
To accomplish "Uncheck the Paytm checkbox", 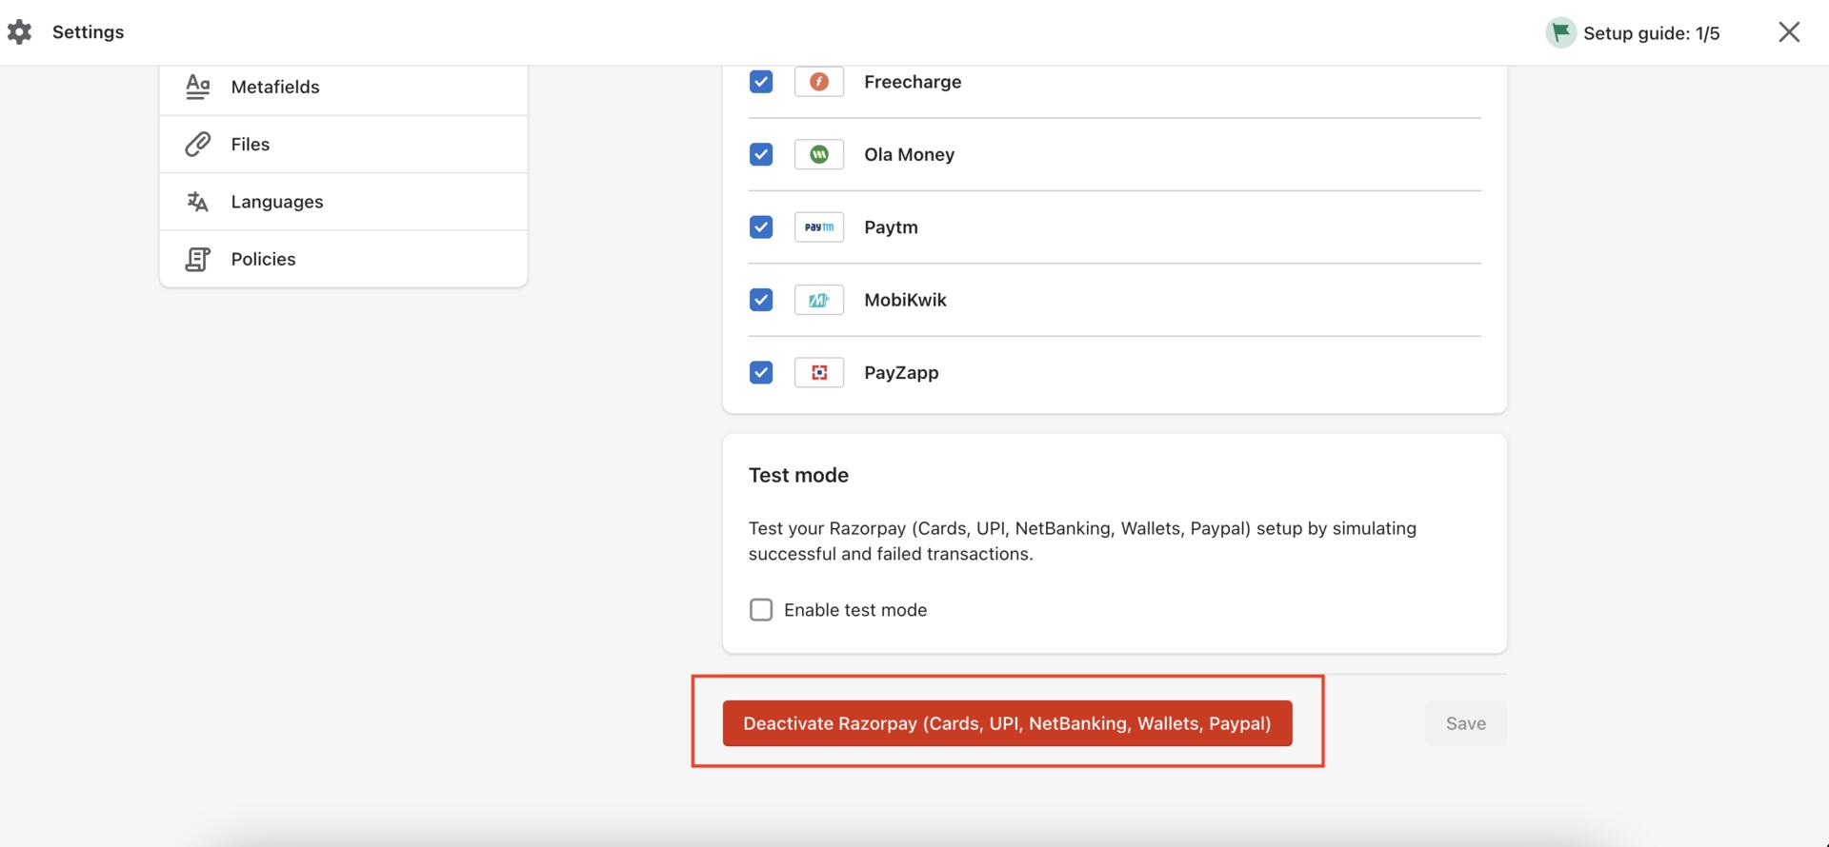I will click(761, 227).
